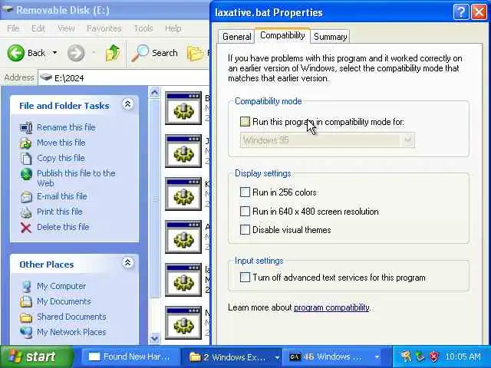Click the Shared Documents folder icon

26,317
